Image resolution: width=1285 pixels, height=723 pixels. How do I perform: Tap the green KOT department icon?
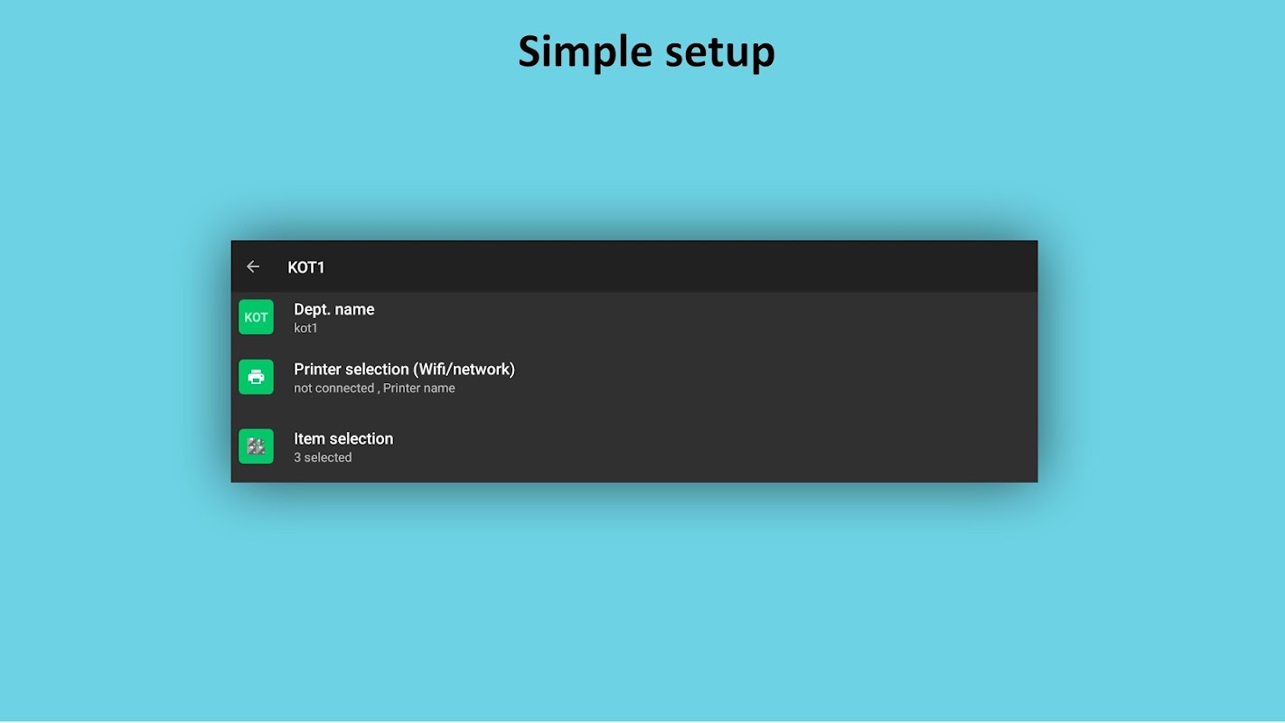pyautogui.click(x=256, y=317)
